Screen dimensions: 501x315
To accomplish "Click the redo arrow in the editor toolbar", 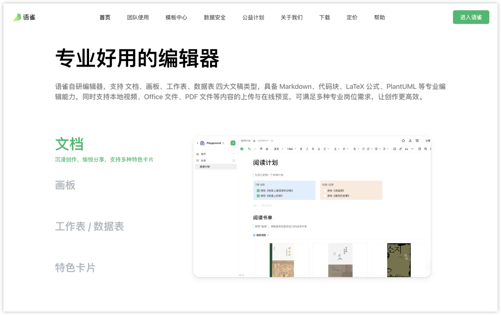I will (x=255, y=149).
